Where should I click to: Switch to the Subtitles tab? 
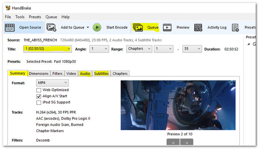click(101, 74)
